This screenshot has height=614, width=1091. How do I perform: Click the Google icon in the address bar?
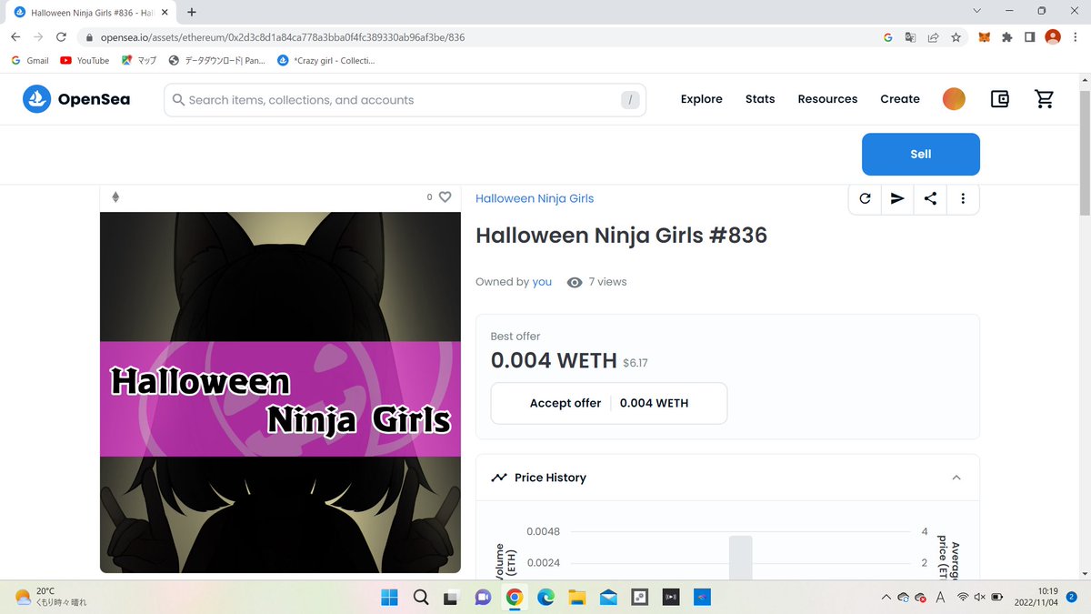[888, 37]
